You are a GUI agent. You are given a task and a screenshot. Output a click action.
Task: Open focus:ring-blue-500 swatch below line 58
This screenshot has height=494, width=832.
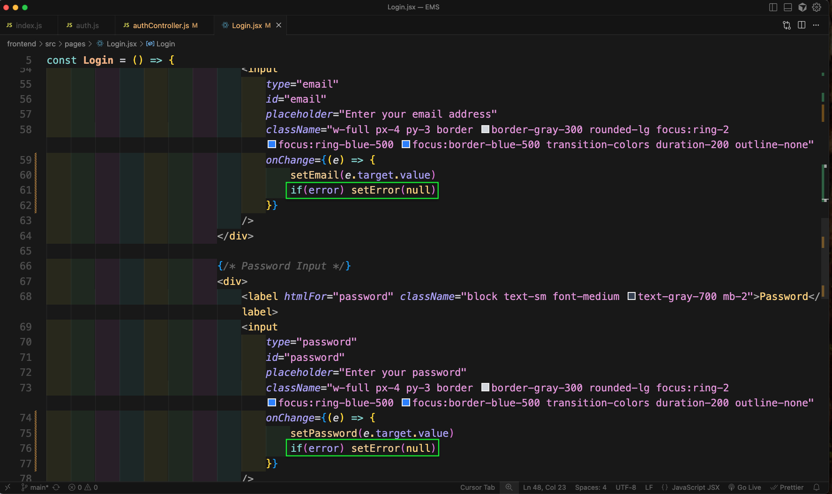coord(272,144)
